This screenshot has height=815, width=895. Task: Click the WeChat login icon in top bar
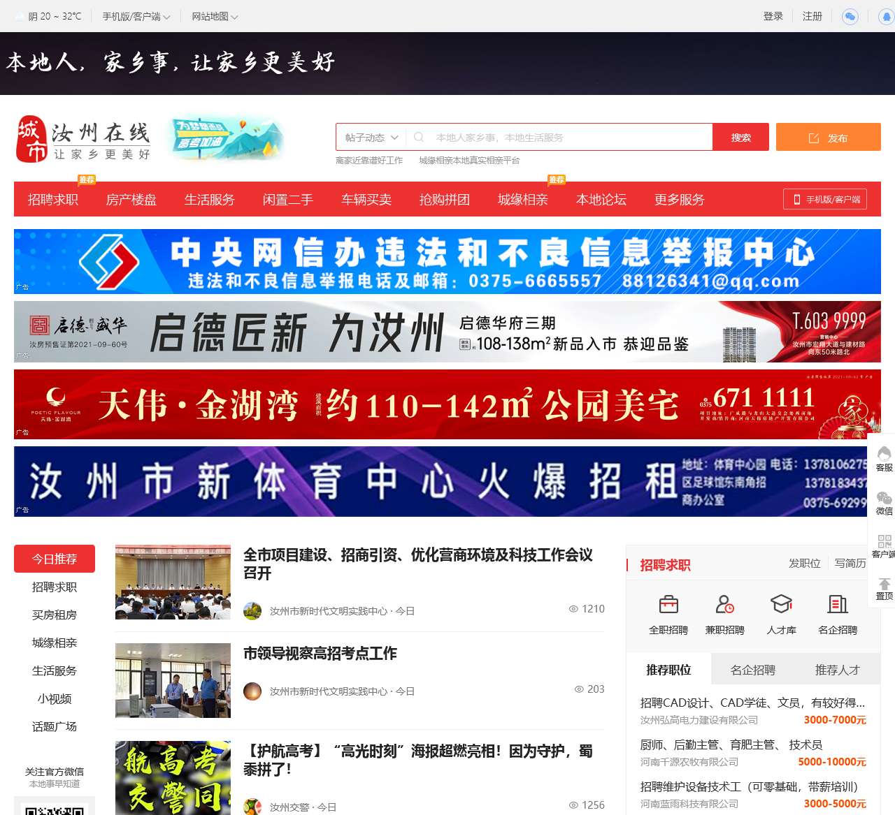[850, 16]
